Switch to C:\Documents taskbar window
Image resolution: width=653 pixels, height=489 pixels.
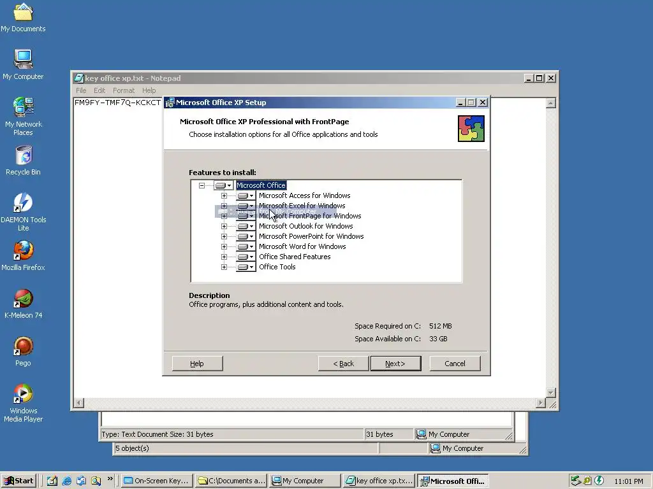coord(231,481)
